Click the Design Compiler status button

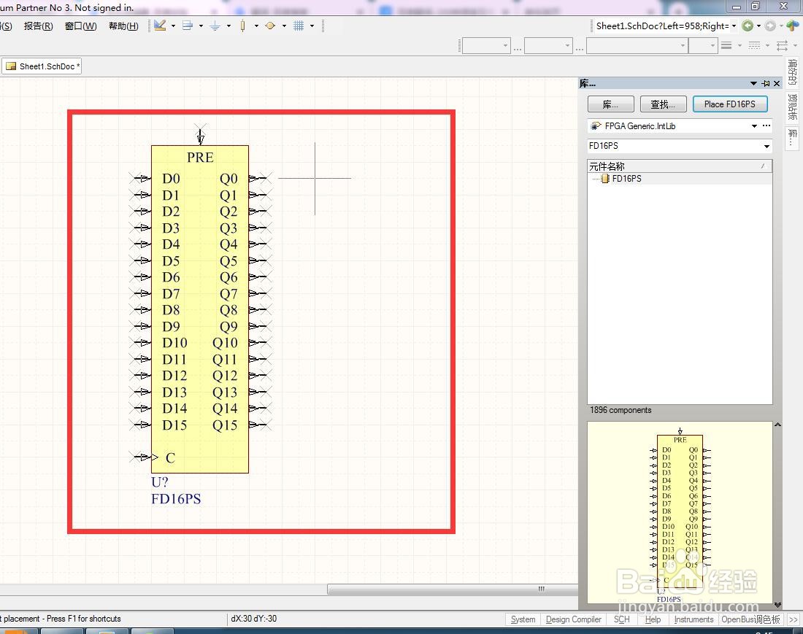[574, 619]
